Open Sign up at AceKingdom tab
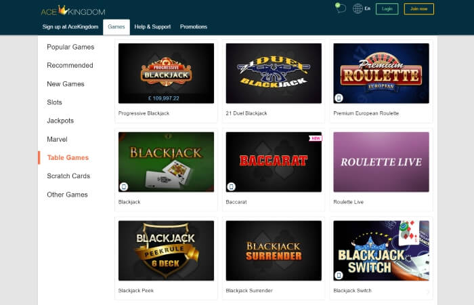Screen dimensions: 474x305 pyautogui.click(x=70, y=26)
